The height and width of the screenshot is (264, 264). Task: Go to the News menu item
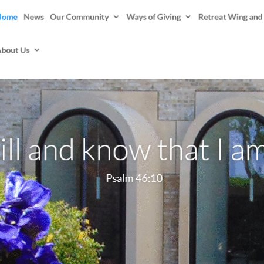(x=33, y=17)
